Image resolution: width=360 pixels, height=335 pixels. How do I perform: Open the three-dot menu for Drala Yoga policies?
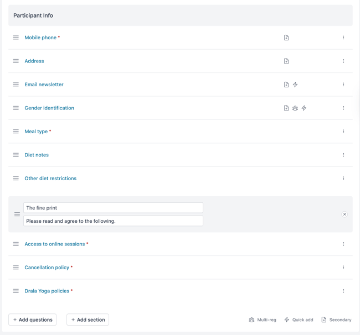[343, 291]
